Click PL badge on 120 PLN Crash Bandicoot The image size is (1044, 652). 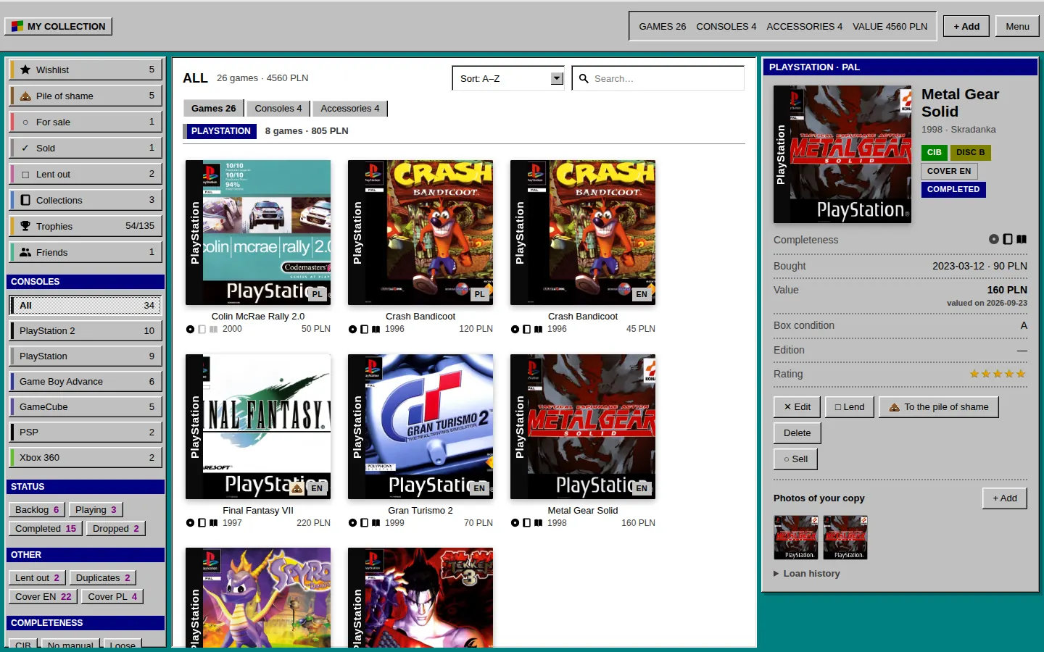coord(479,294)
